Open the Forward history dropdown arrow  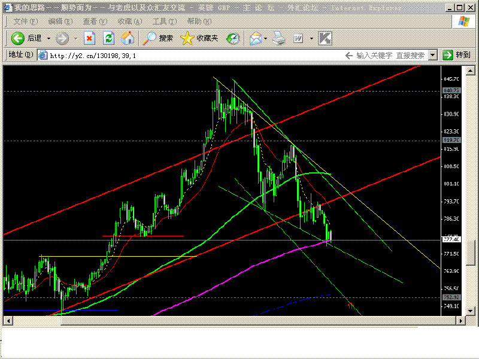(75, 39)
